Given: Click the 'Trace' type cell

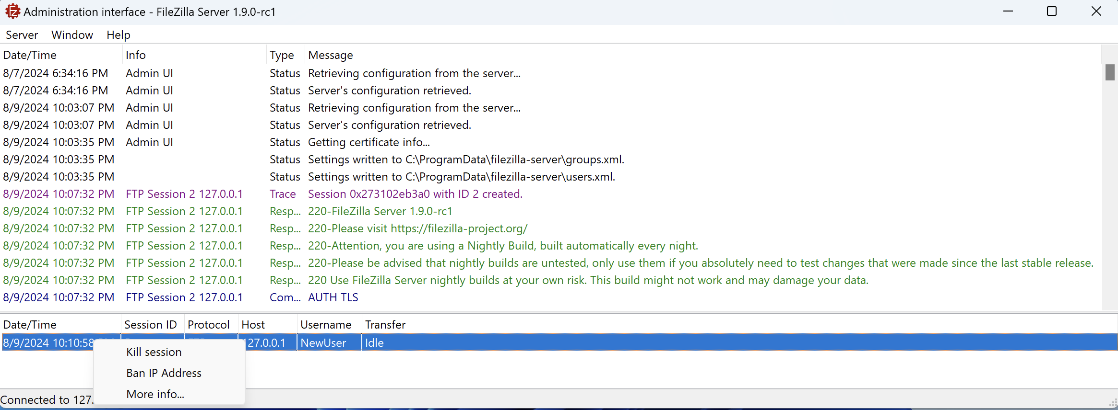Looking at the screenshot, I should [283, 194].
